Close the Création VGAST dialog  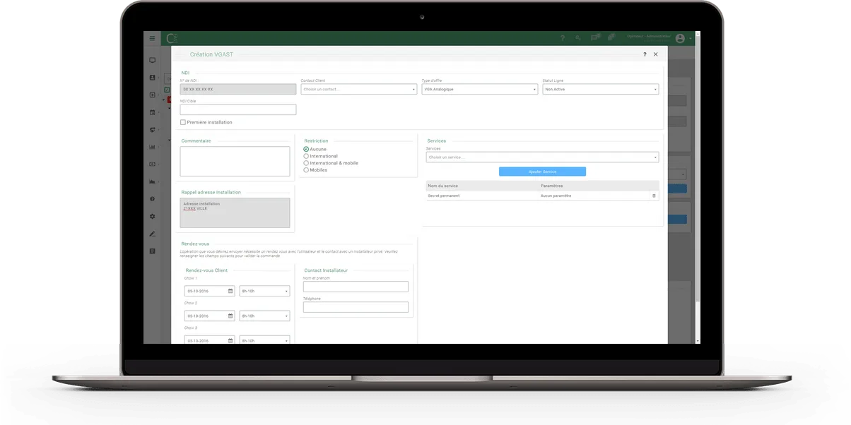coord(655,54)
